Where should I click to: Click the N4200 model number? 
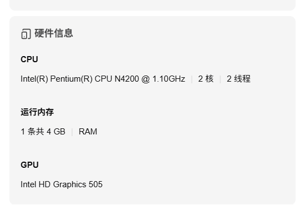[127, 79]
